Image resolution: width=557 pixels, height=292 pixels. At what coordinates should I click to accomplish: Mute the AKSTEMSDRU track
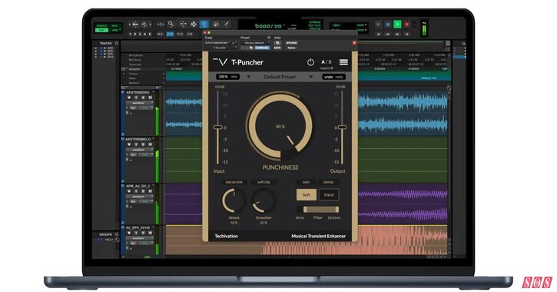pyautogui.click(x=151, y=98)
